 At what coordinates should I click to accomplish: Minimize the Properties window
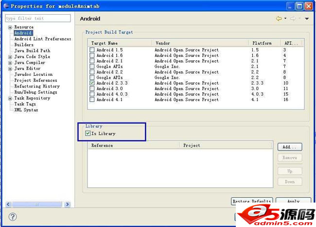290,6
